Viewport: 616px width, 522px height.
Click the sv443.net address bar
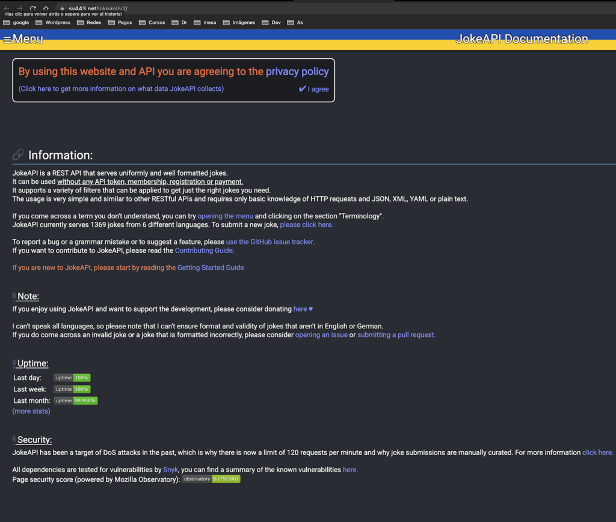coord(98,8)
